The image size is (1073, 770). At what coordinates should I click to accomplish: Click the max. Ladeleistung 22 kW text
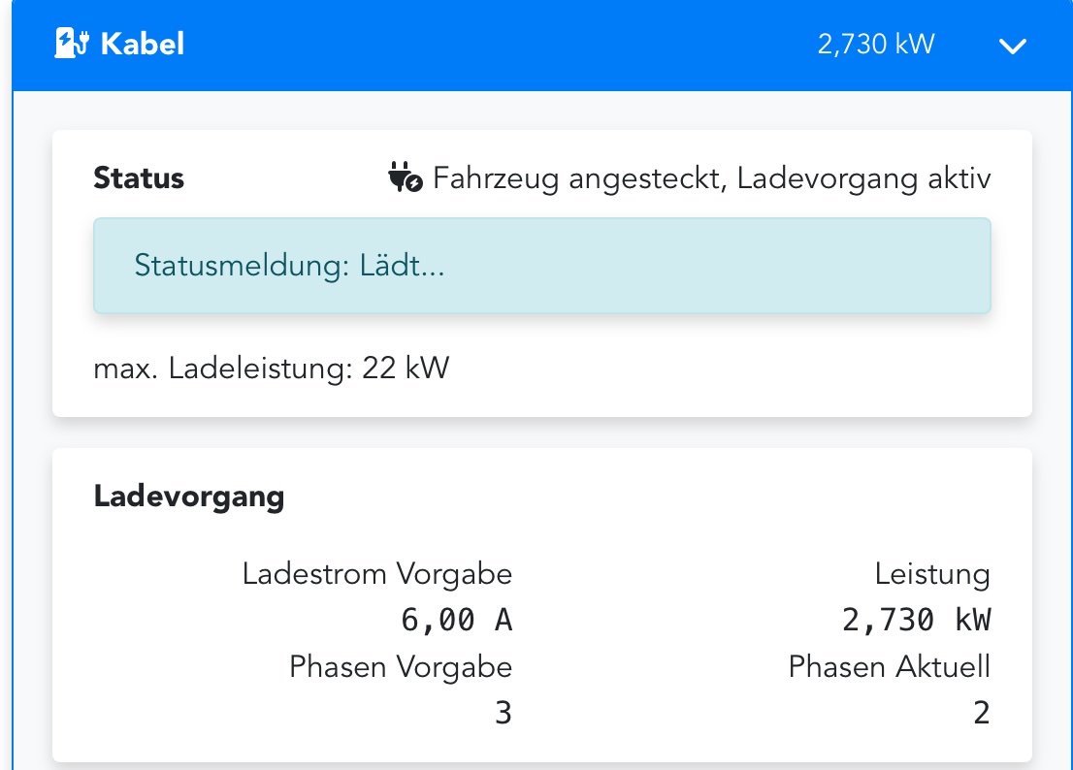(272, 368)
